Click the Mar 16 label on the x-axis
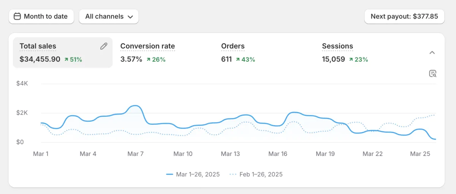 [x=278, y=154]
